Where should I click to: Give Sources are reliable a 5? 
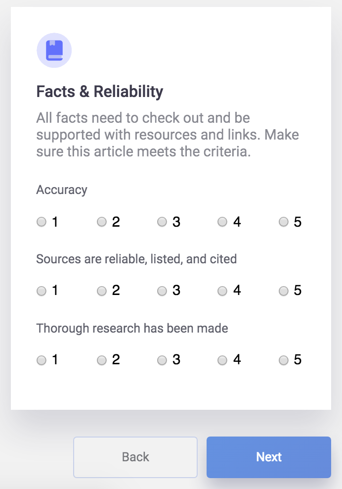[x=284, y=291]
